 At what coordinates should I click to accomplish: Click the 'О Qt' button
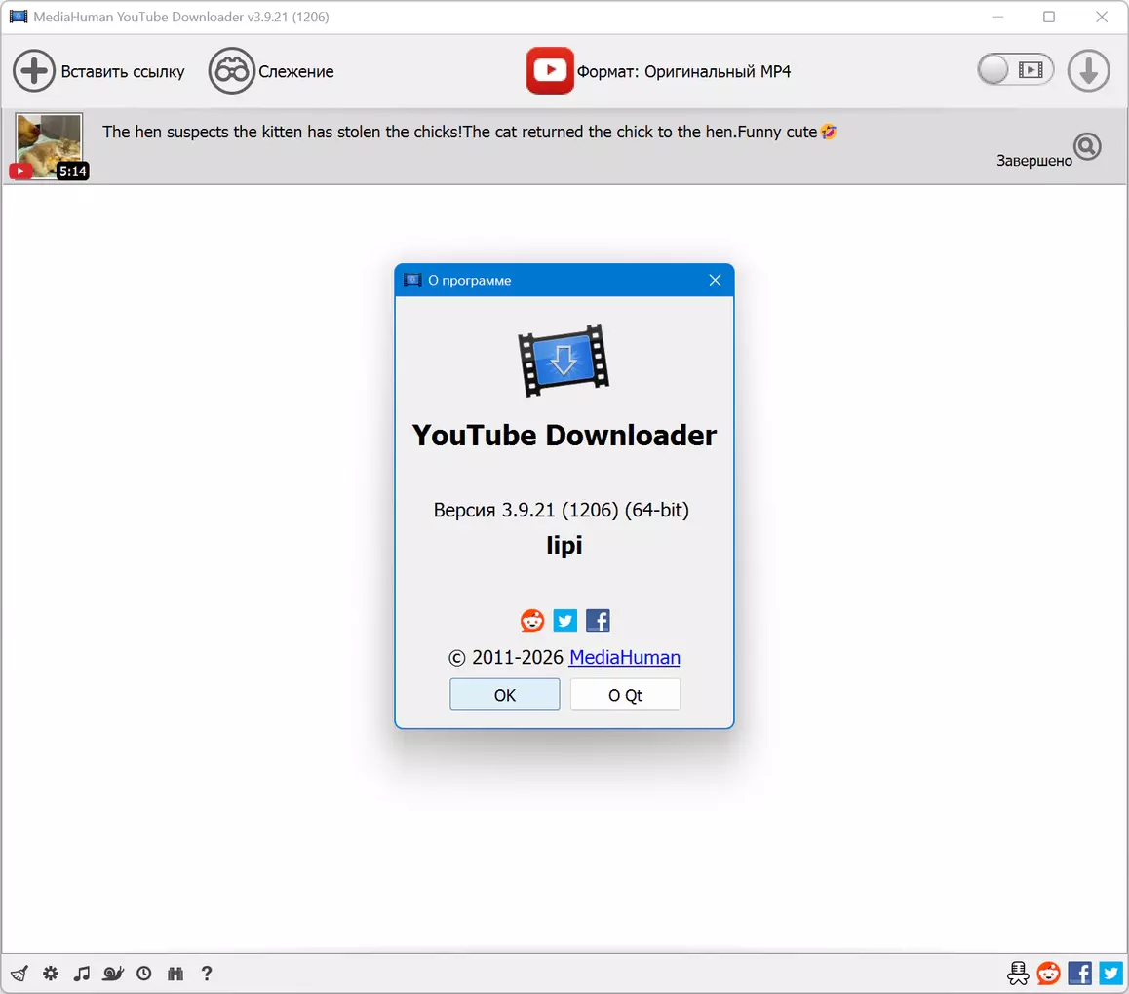coord(625,695)
